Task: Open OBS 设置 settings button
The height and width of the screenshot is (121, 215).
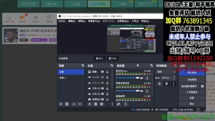Action: tap(192, 98)
